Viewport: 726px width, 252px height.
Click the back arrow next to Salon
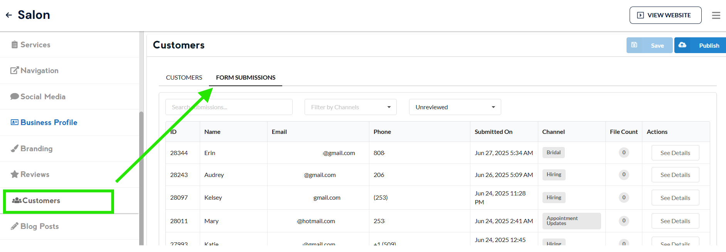coord(9,15)
